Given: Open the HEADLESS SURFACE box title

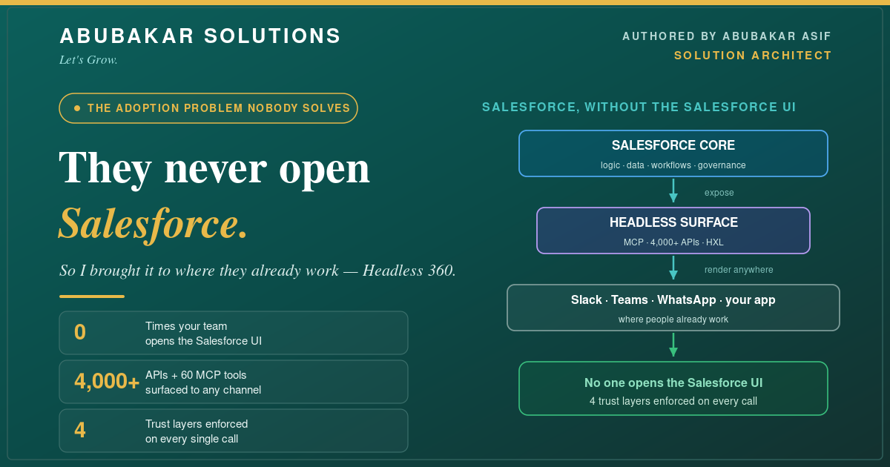Looking at the screenshot, I should tap(673, 222).
